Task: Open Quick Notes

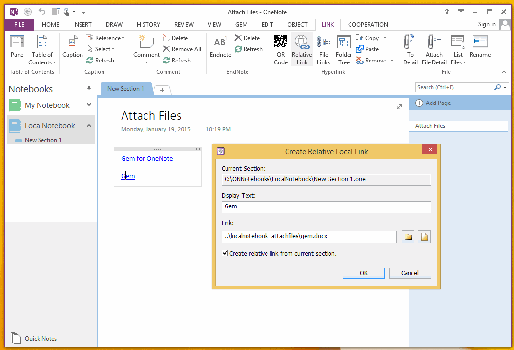Action: 34,338
